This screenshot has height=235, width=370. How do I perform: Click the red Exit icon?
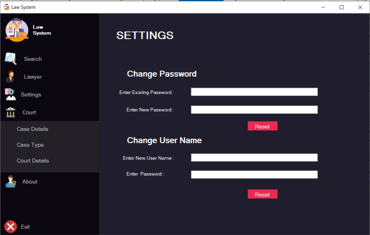tap(10, 226)
